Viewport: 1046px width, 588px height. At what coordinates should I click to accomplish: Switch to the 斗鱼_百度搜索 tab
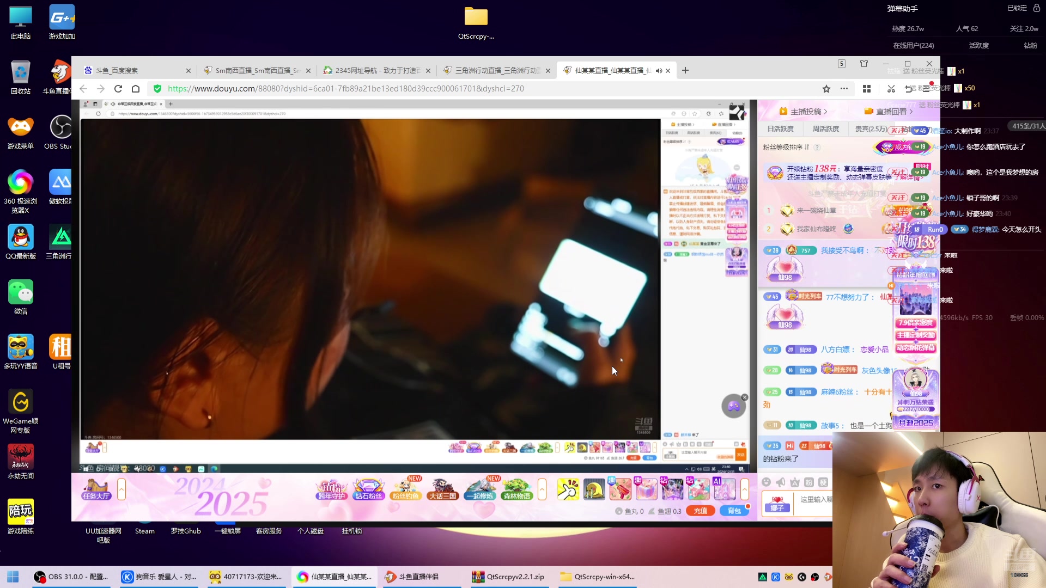coord(134,71)
